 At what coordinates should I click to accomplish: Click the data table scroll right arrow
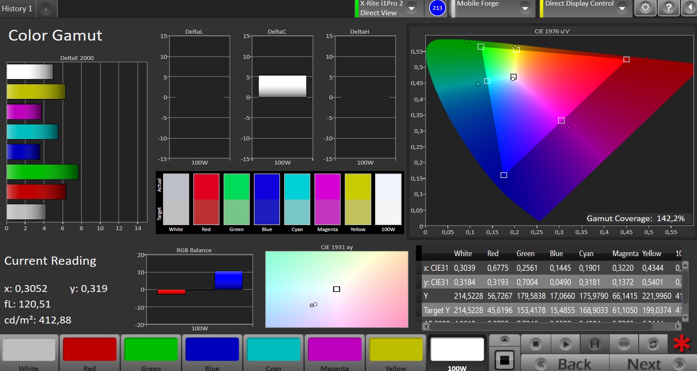coord(678,327)
